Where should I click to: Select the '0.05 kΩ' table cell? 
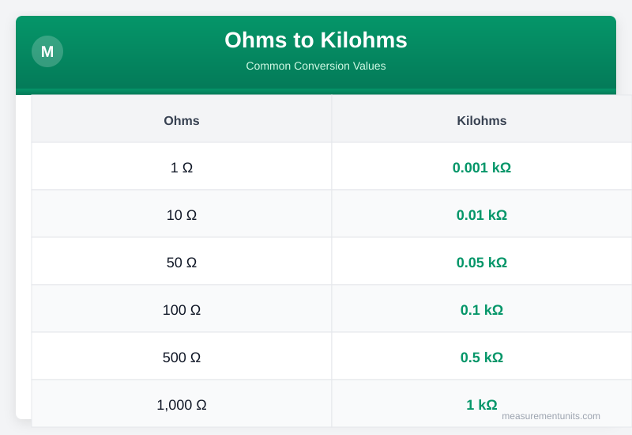pos(482,261)
